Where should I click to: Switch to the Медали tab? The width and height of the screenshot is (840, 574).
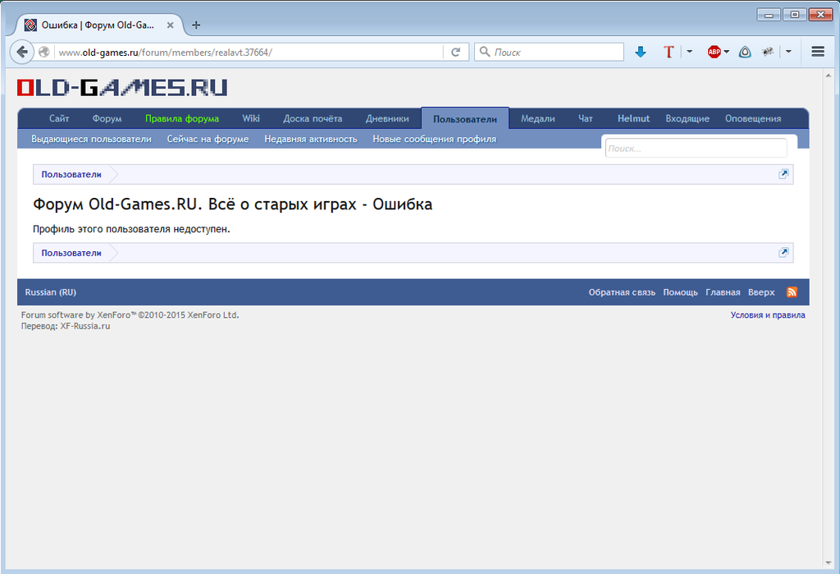point(537,118)
